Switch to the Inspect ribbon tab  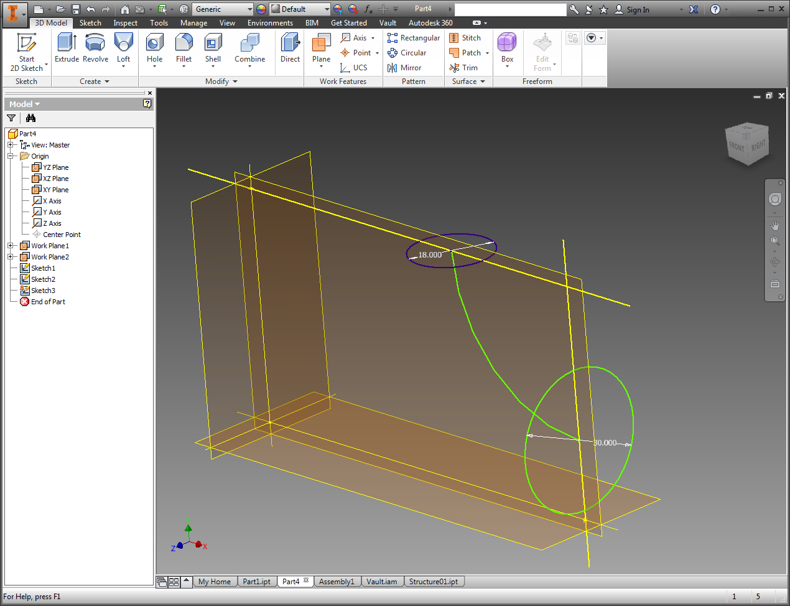125,22
